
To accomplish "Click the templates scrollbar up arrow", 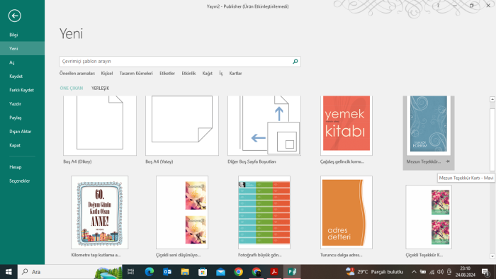I will [492, 99].
